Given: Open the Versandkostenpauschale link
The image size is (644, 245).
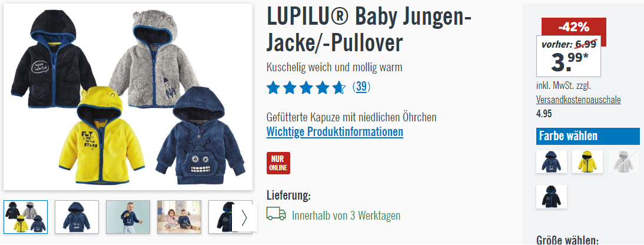Looking at the screenshot, I should (x=578, y=100).
